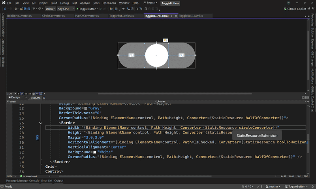Toggle the fx effects button in designer bar

point(22,94)
